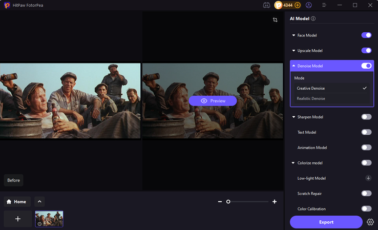378x230 pixels.
Task: Zoom in with the plus icon
Action: click(x=275, y=201)
